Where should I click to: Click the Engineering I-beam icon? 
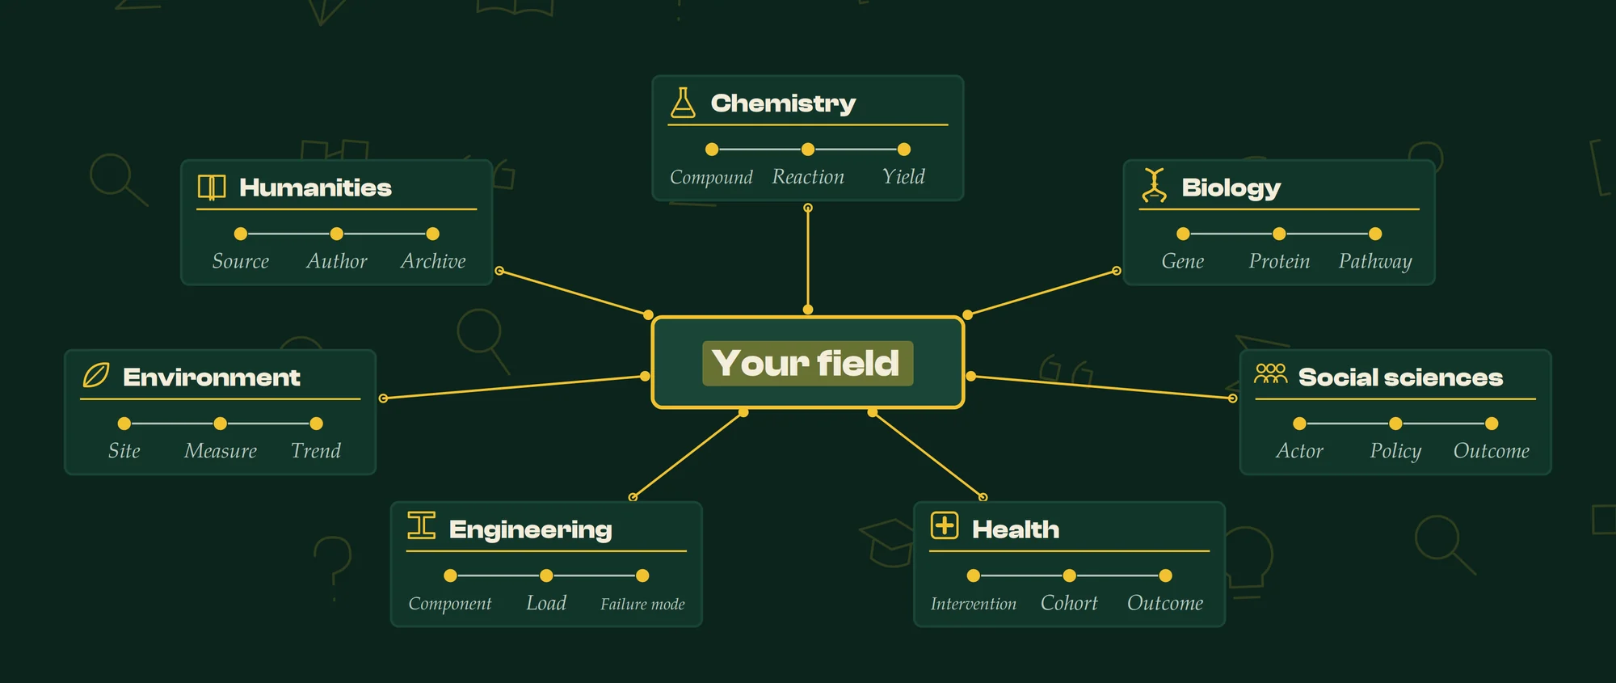(x=421, y=525)
